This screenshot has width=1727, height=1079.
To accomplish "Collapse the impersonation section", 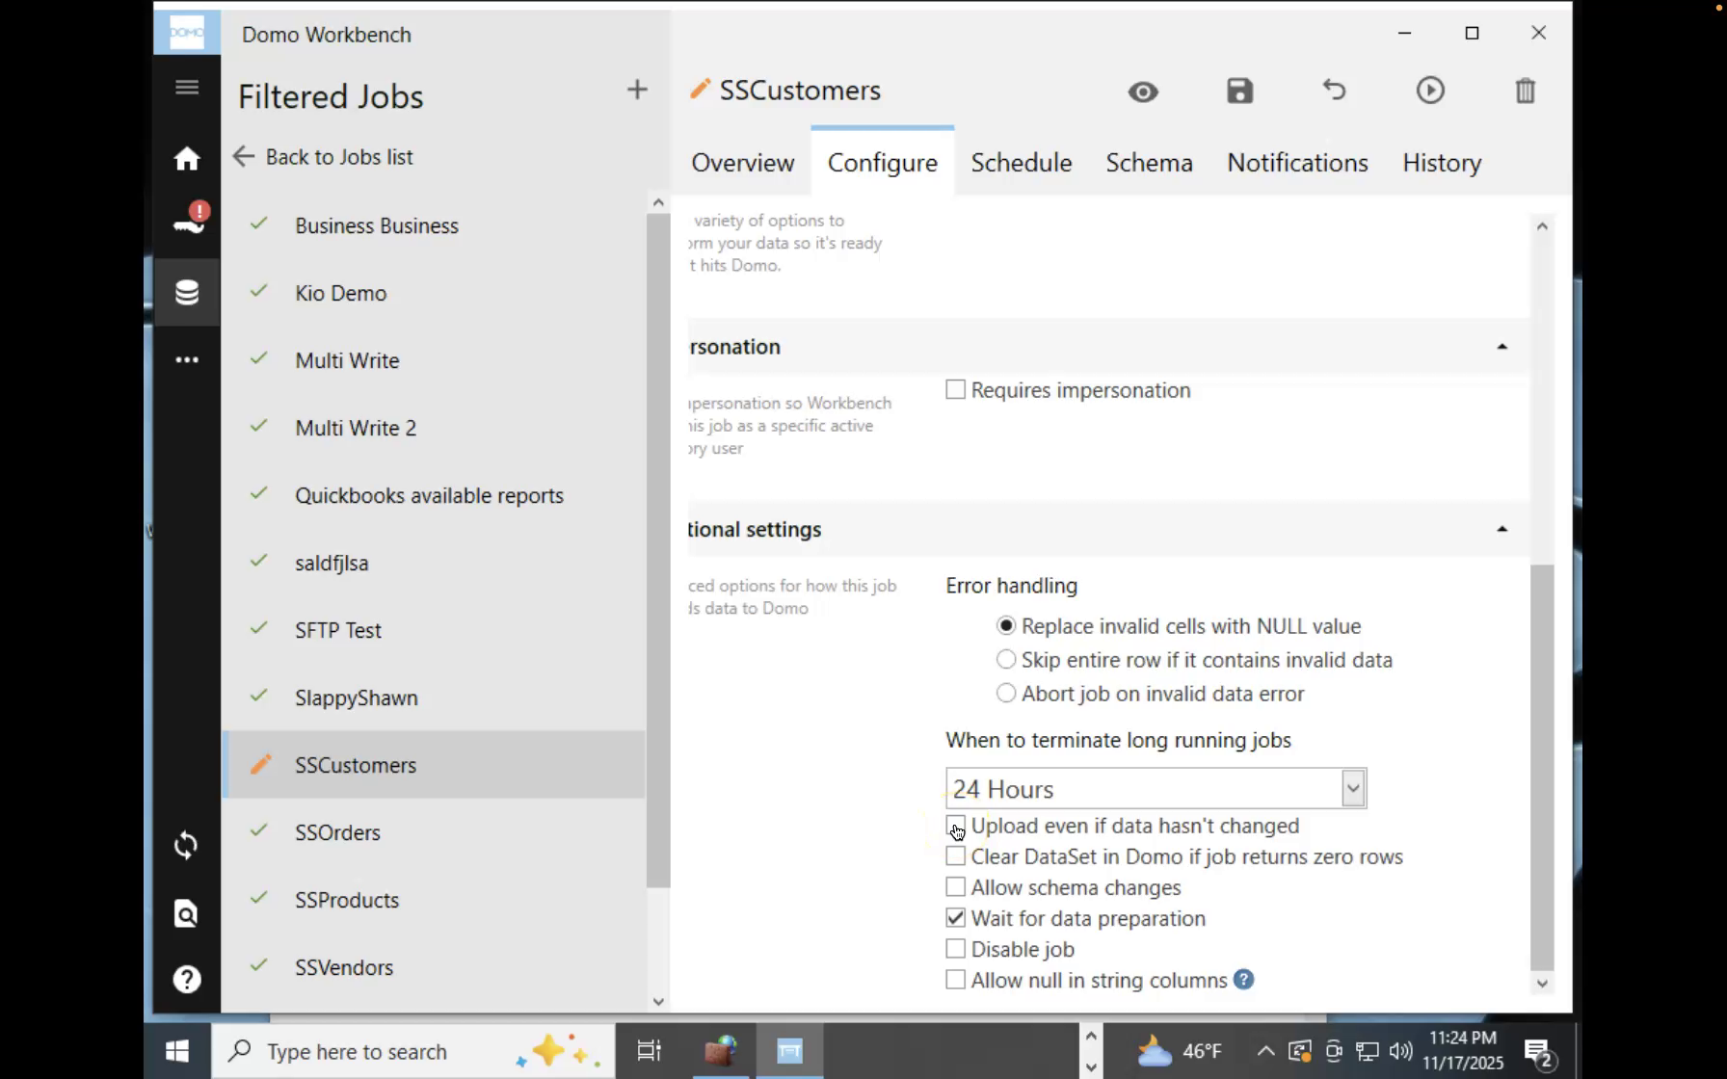I will 1502,347.
